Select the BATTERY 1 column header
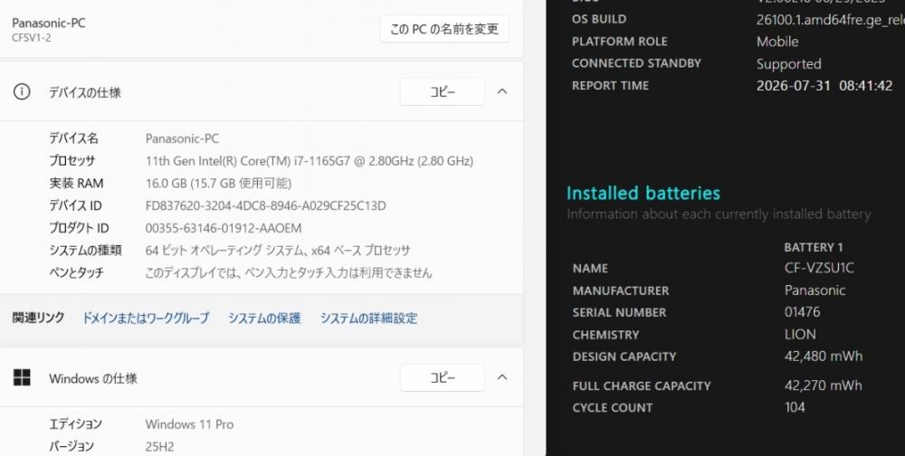The image size is (905, 456). [814, 247]
